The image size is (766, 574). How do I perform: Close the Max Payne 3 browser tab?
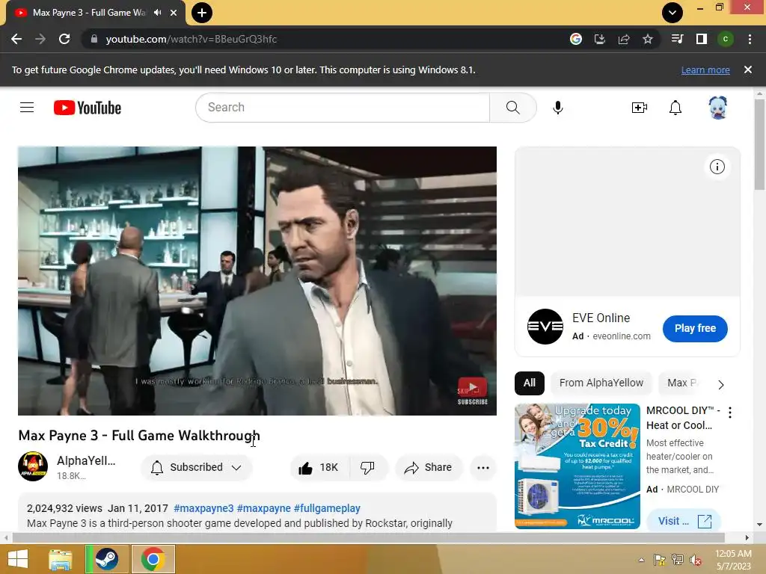[174, 13]
